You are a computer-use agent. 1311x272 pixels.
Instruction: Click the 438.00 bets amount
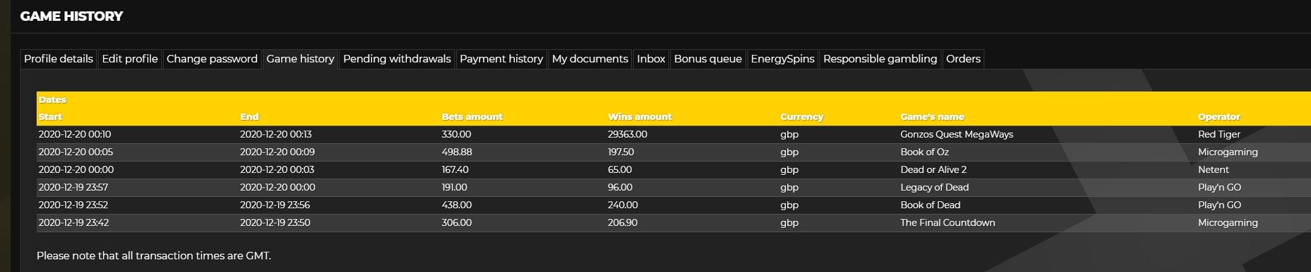pyautogui.click(x=457, y=205)
